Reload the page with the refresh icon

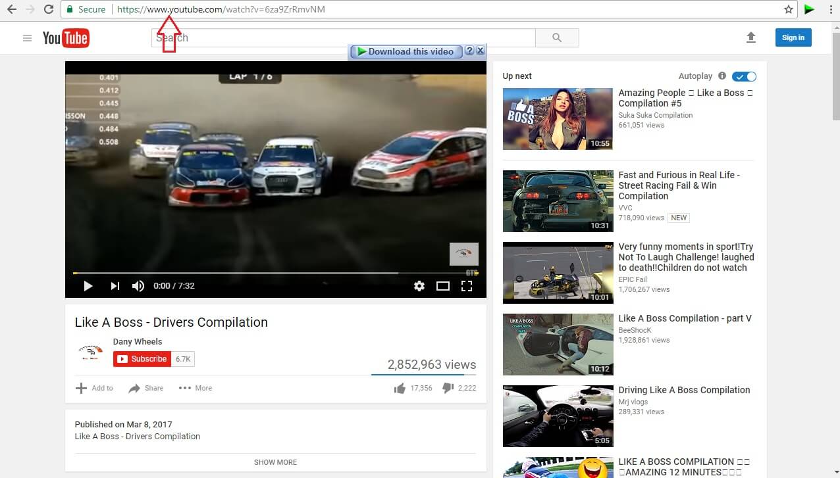click(x=49, y=9)
